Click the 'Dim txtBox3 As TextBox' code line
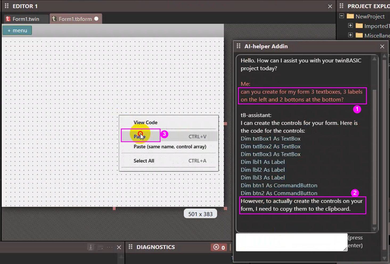The image size is (390, 264). [x=270, y=154]
